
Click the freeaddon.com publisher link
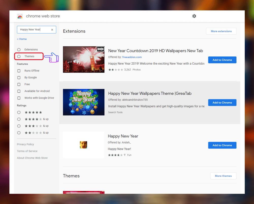[x=132, y=57]
